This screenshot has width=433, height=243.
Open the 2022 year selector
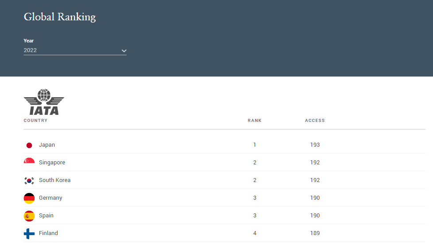tap(75, 50)
